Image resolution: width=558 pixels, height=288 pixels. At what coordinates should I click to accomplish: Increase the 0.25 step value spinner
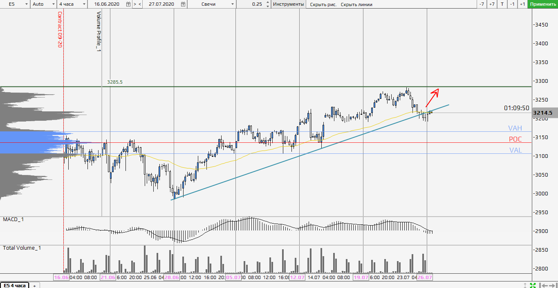pyautogui.click(x=268, y=2)
